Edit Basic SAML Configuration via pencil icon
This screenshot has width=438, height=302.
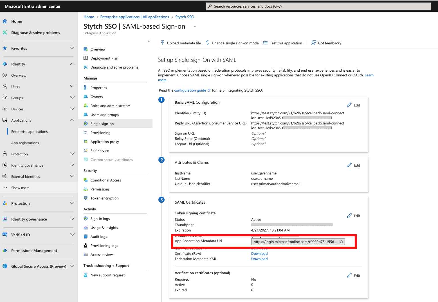click(x=349, y=105)
